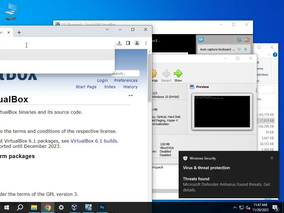Open This PC desktop icon
Screen dimensions: 284x213
[x=11, y=12]
